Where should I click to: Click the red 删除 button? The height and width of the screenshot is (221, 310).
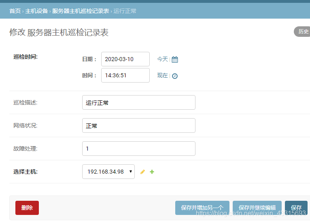click(x=27, y=208)
